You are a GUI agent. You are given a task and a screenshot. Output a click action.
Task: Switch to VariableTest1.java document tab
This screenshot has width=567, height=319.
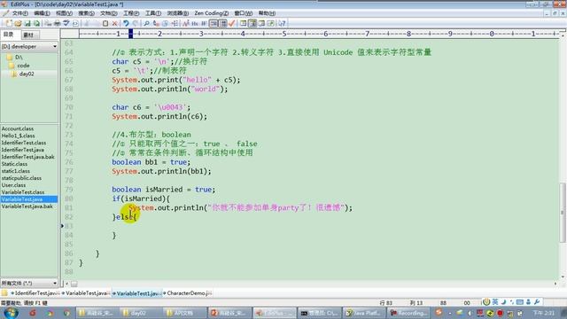(x=137, y=293)
